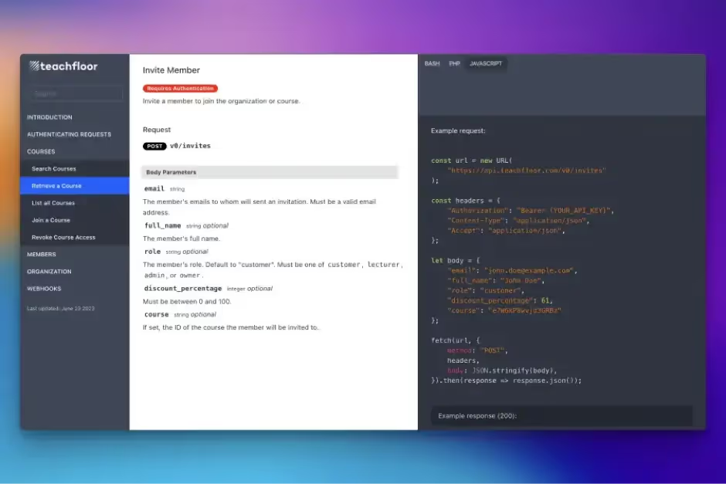This screenshot has width=726, height=484.
Task: Click the JSON.stringify(body) line
Action: click(502, 371)
